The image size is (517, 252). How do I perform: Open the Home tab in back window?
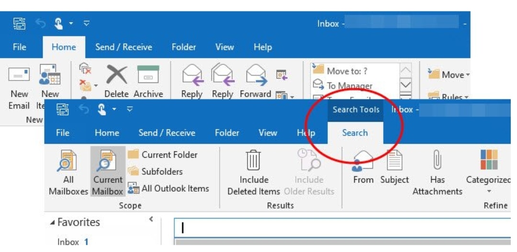click(64, 47)
